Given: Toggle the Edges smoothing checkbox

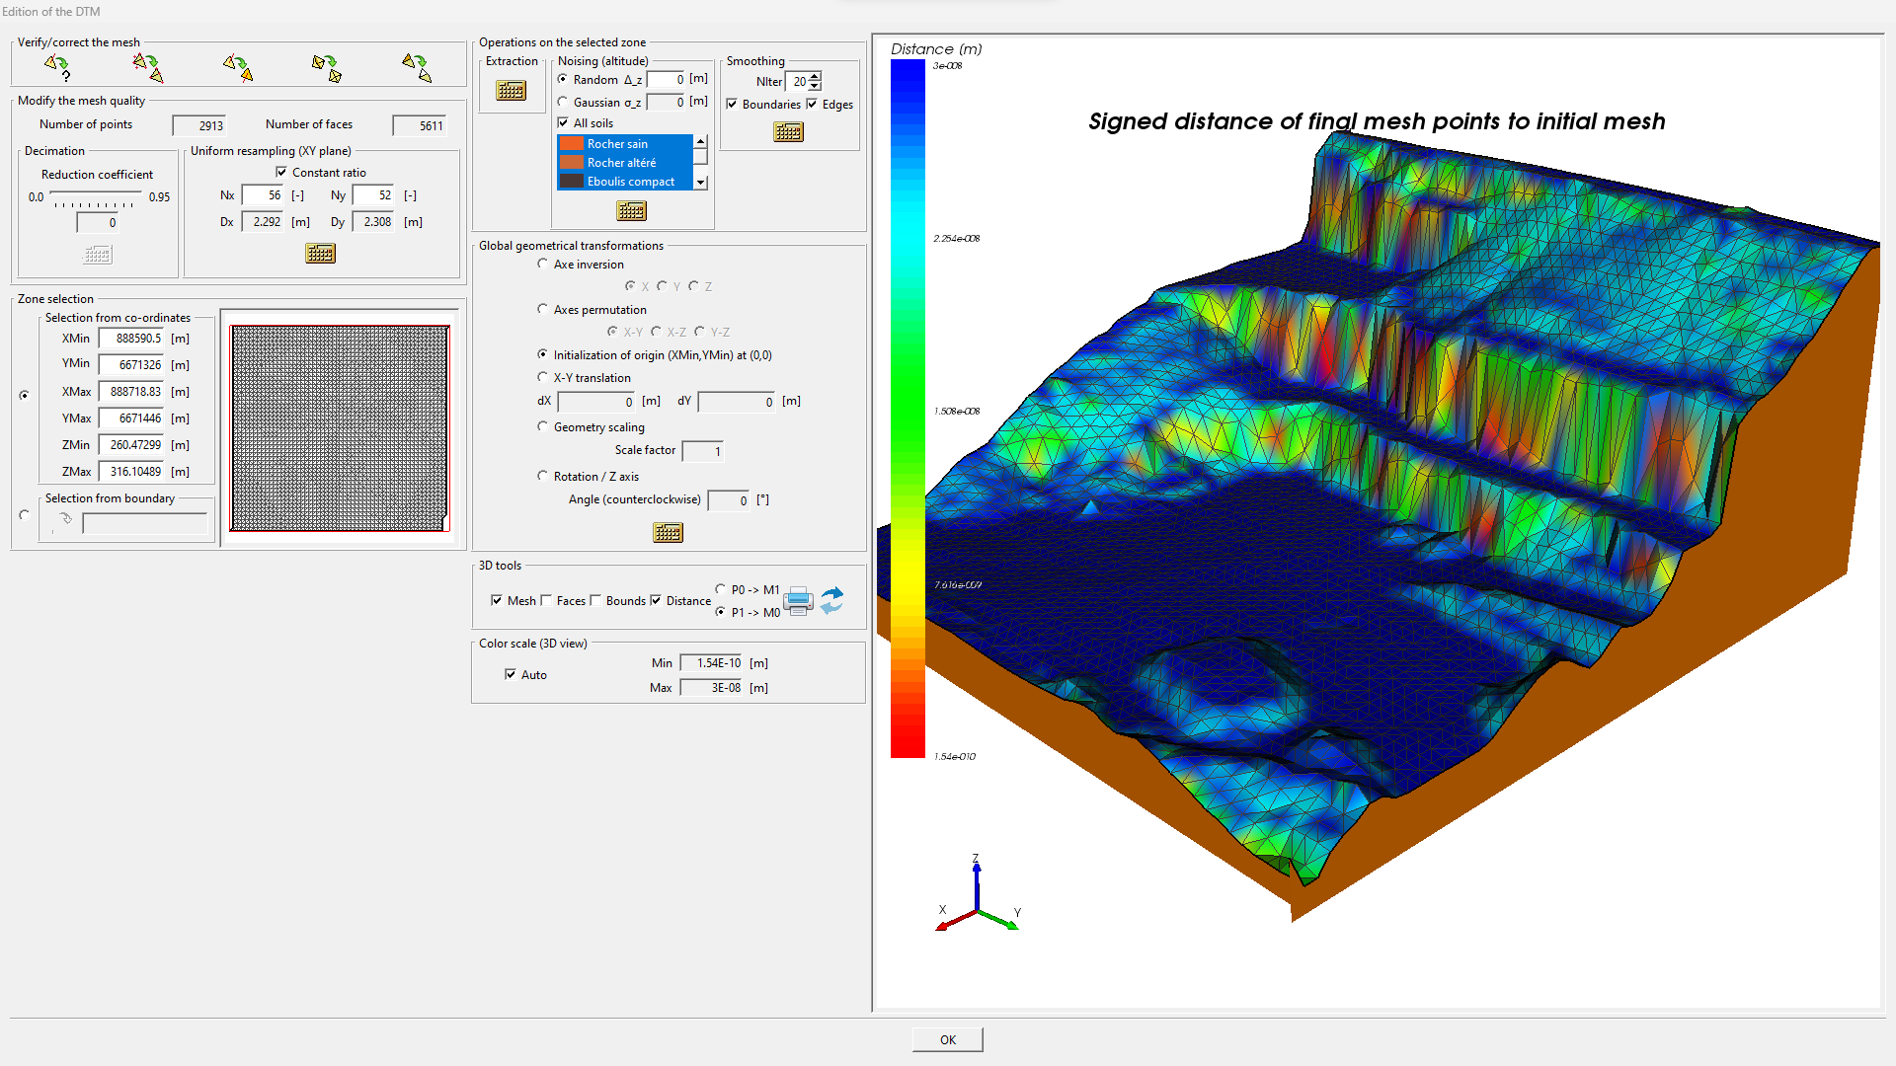Looking at the screenshot, I should point(811,104).
